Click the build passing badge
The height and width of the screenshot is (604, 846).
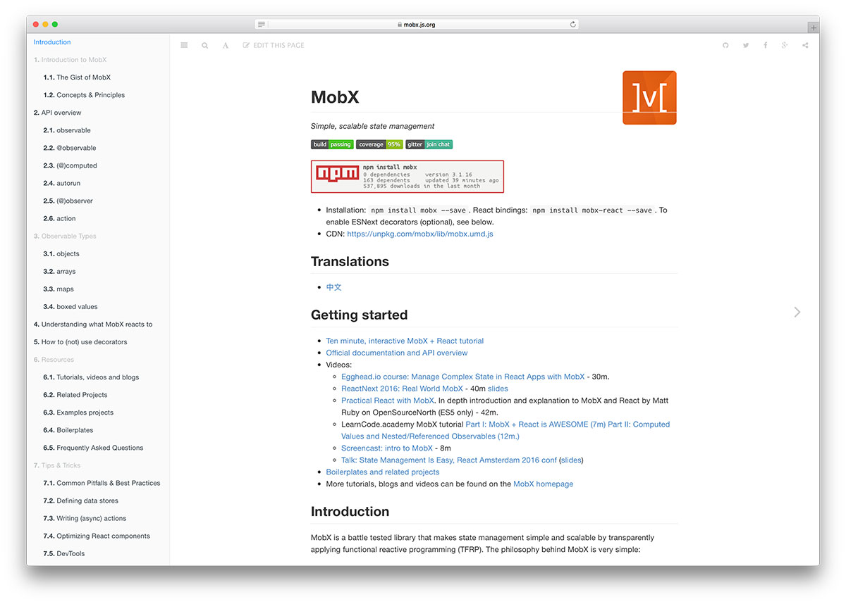pos(332,144)
